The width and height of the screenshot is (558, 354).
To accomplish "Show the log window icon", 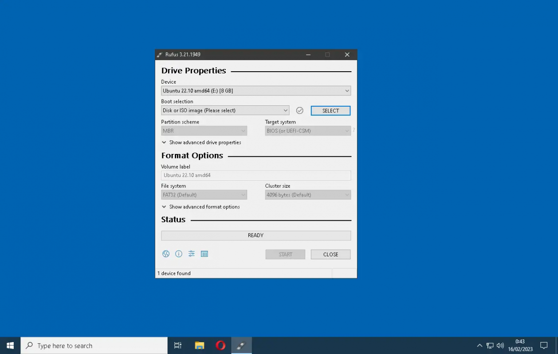I will click(204, 254).
